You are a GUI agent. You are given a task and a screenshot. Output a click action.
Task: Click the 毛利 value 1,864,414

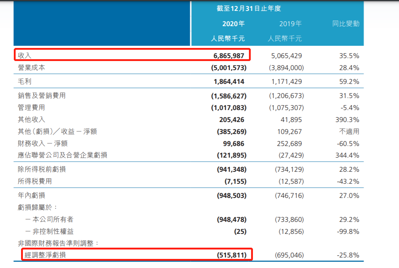pos(229,82)
